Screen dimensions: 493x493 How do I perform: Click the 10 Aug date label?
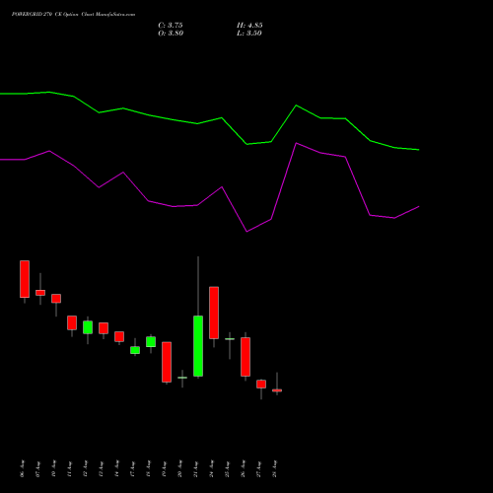(x=54, y=468)
